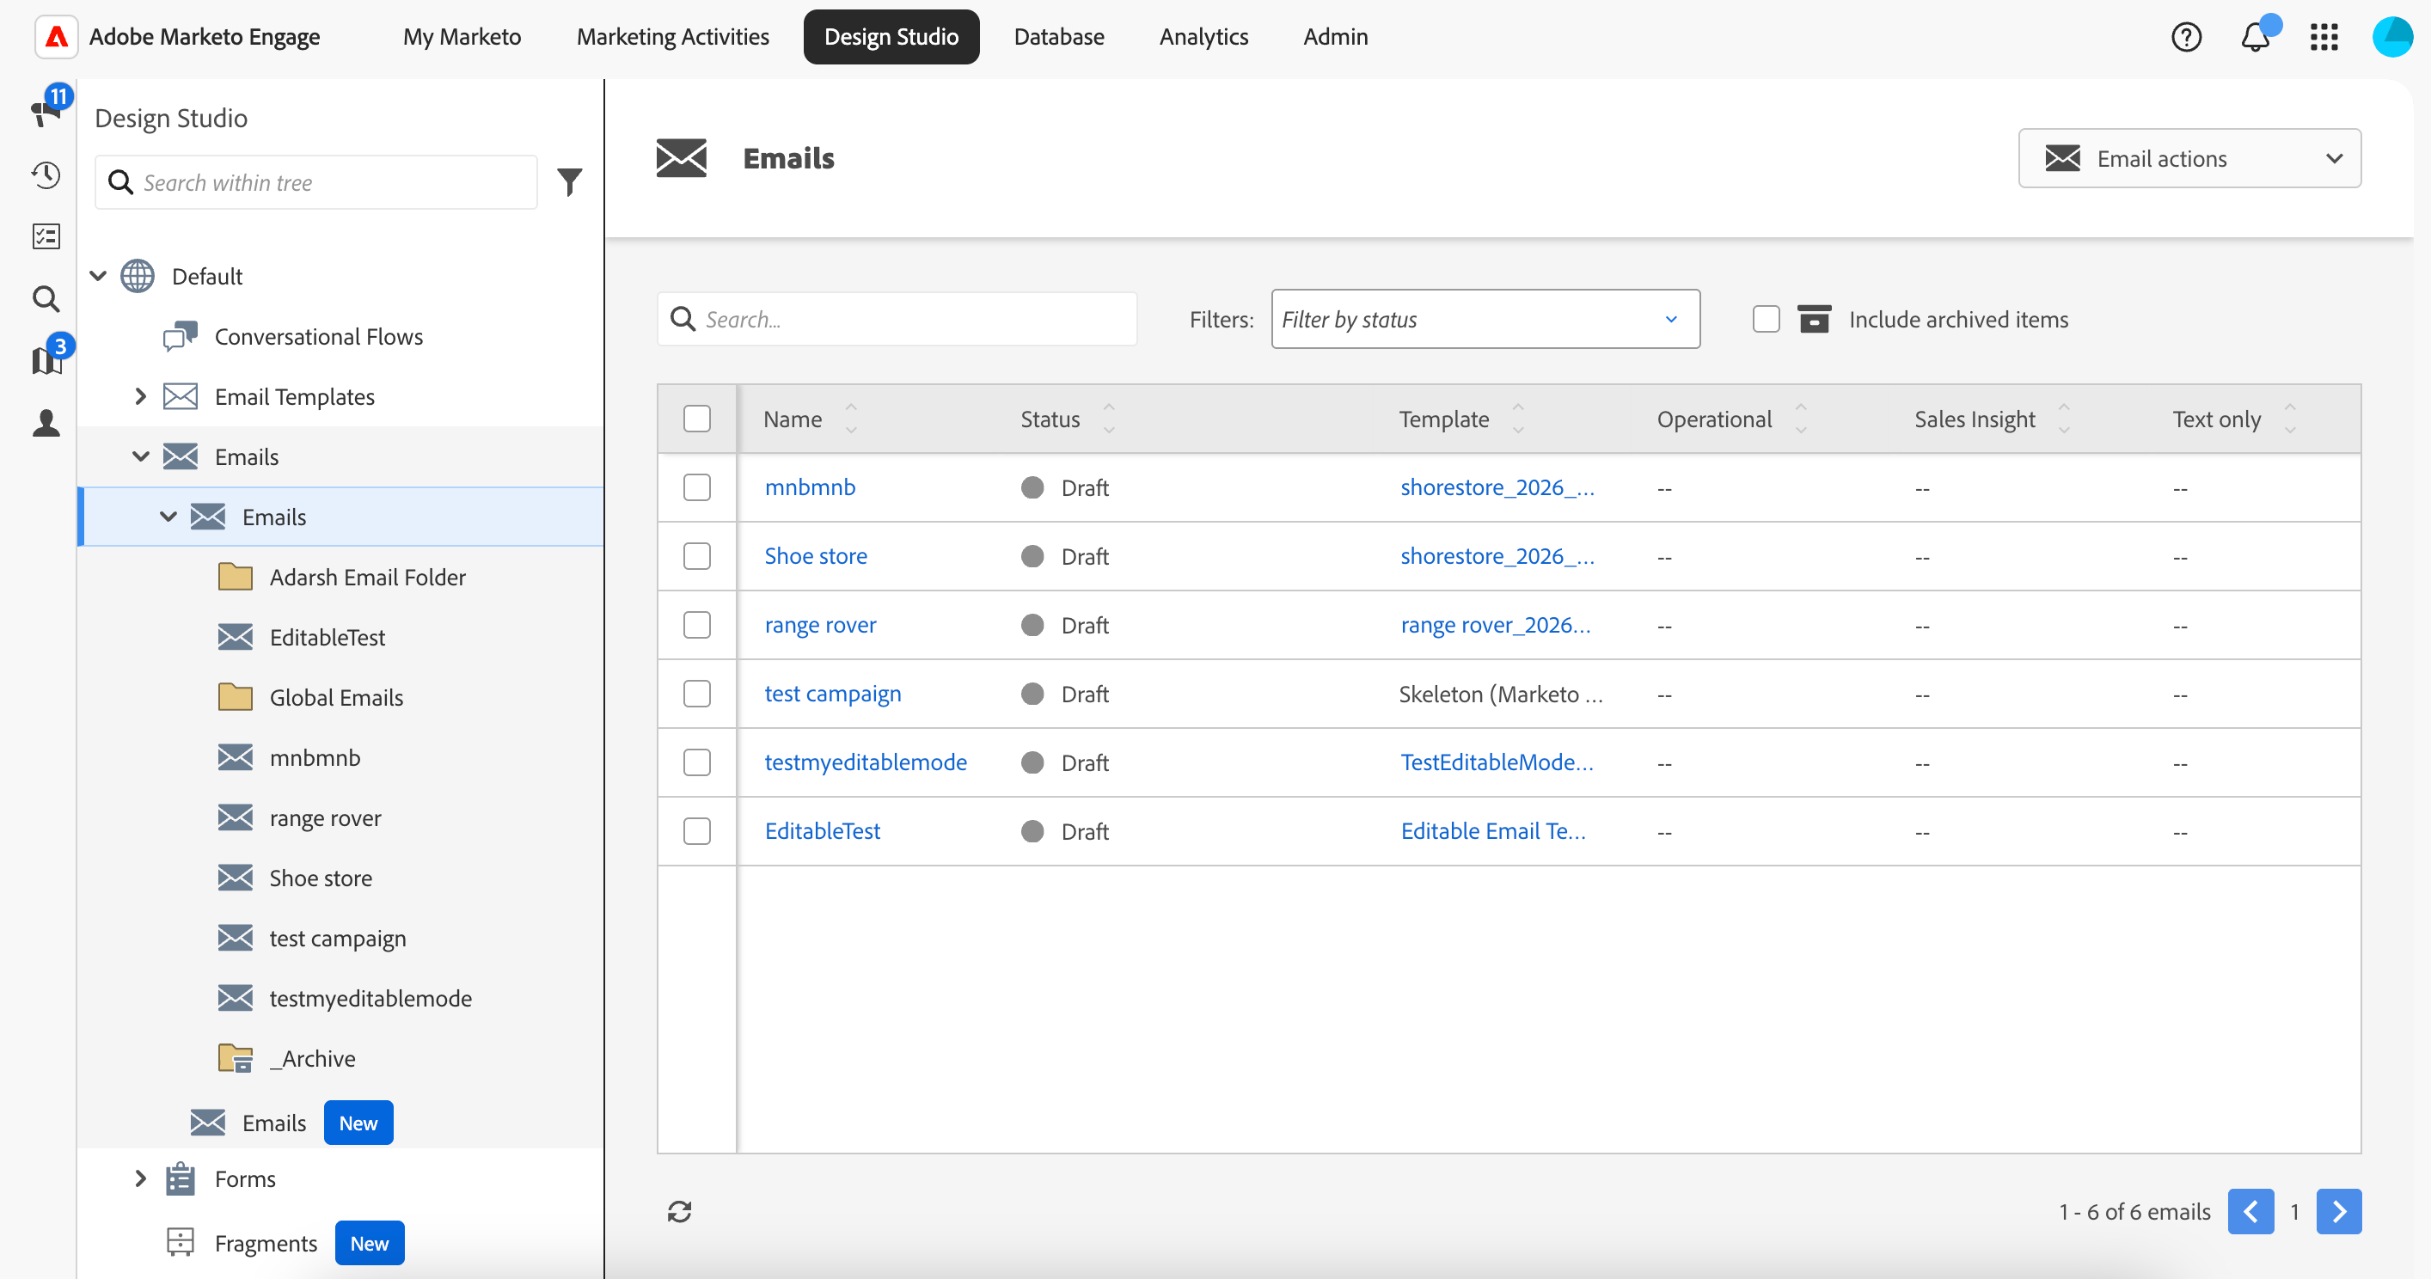Focus the emails list Search field
Image resolution: width=2431 pixels, height=1279 pixels.
897,319
